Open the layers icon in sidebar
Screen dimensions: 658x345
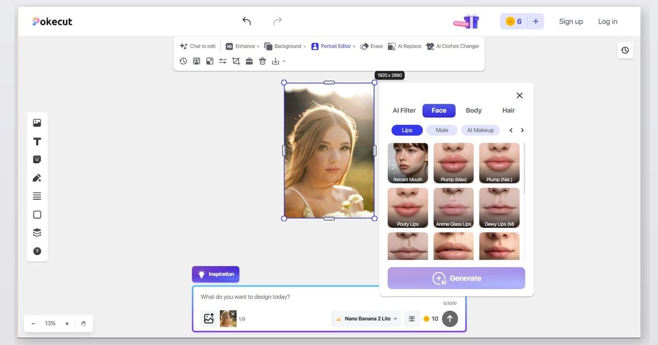37,233
